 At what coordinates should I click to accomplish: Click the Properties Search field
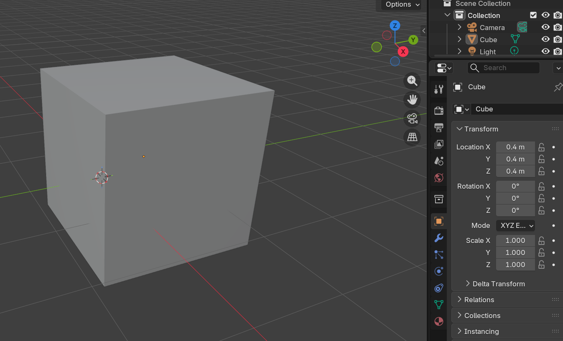click(x=503, y=68)
